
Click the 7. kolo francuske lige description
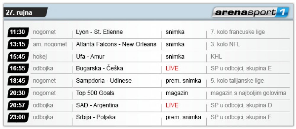click(x=238, y=32)
